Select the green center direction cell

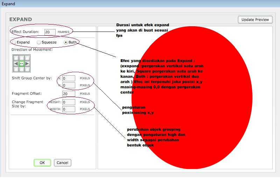click(22, 64)
